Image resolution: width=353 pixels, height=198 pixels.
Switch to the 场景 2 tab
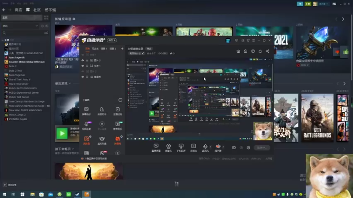pos(113,48)
